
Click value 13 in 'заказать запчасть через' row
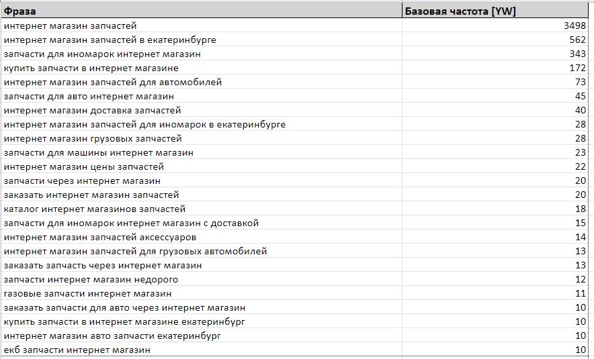click(x=581, y=265)
